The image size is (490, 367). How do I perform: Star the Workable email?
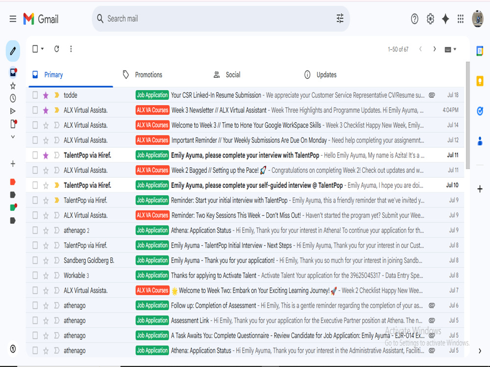tap(46, 275)
